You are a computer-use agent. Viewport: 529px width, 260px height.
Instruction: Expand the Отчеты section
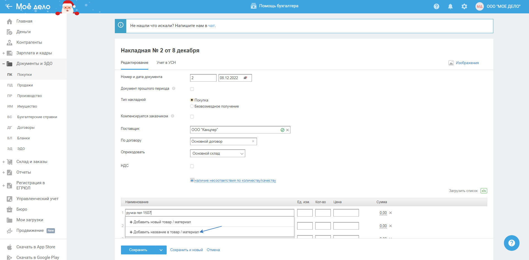tap(4, 172)
